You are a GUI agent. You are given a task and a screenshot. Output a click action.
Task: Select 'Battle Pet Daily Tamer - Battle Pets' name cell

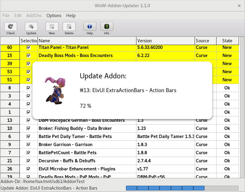point(87,136)
